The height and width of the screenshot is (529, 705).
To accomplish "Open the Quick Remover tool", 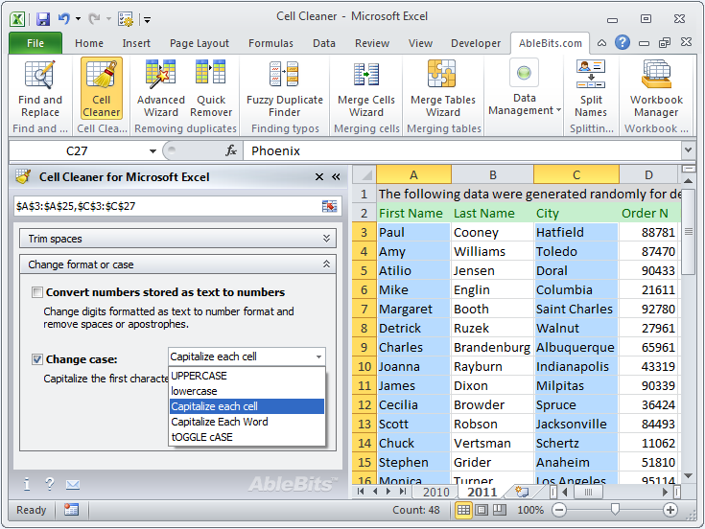I will click(211, 89).
